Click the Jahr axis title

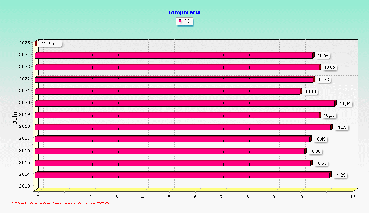15,118
